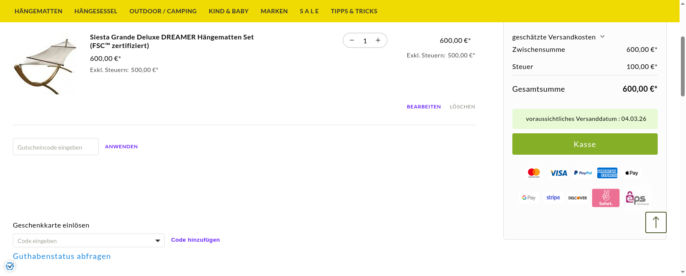Open the KIND & BABY menu
The width and height of the screenshot is (686, 276).
click(229, 11)
